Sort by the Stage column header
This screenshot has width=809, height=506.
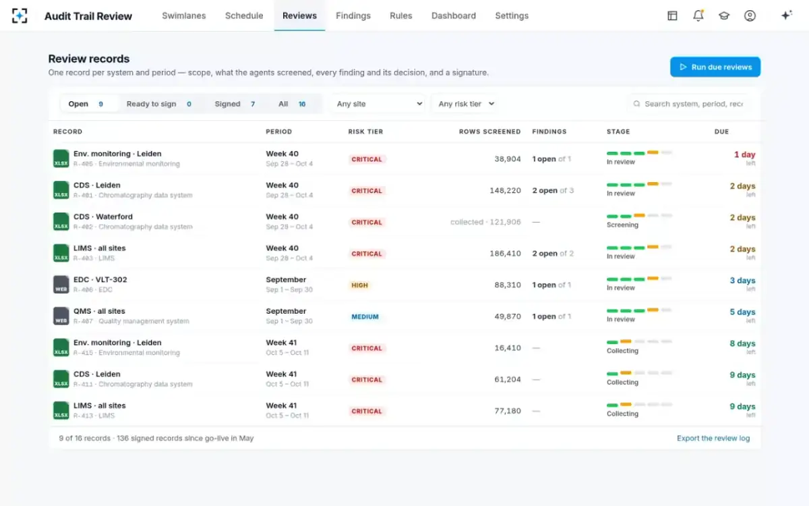pos(618,132)
